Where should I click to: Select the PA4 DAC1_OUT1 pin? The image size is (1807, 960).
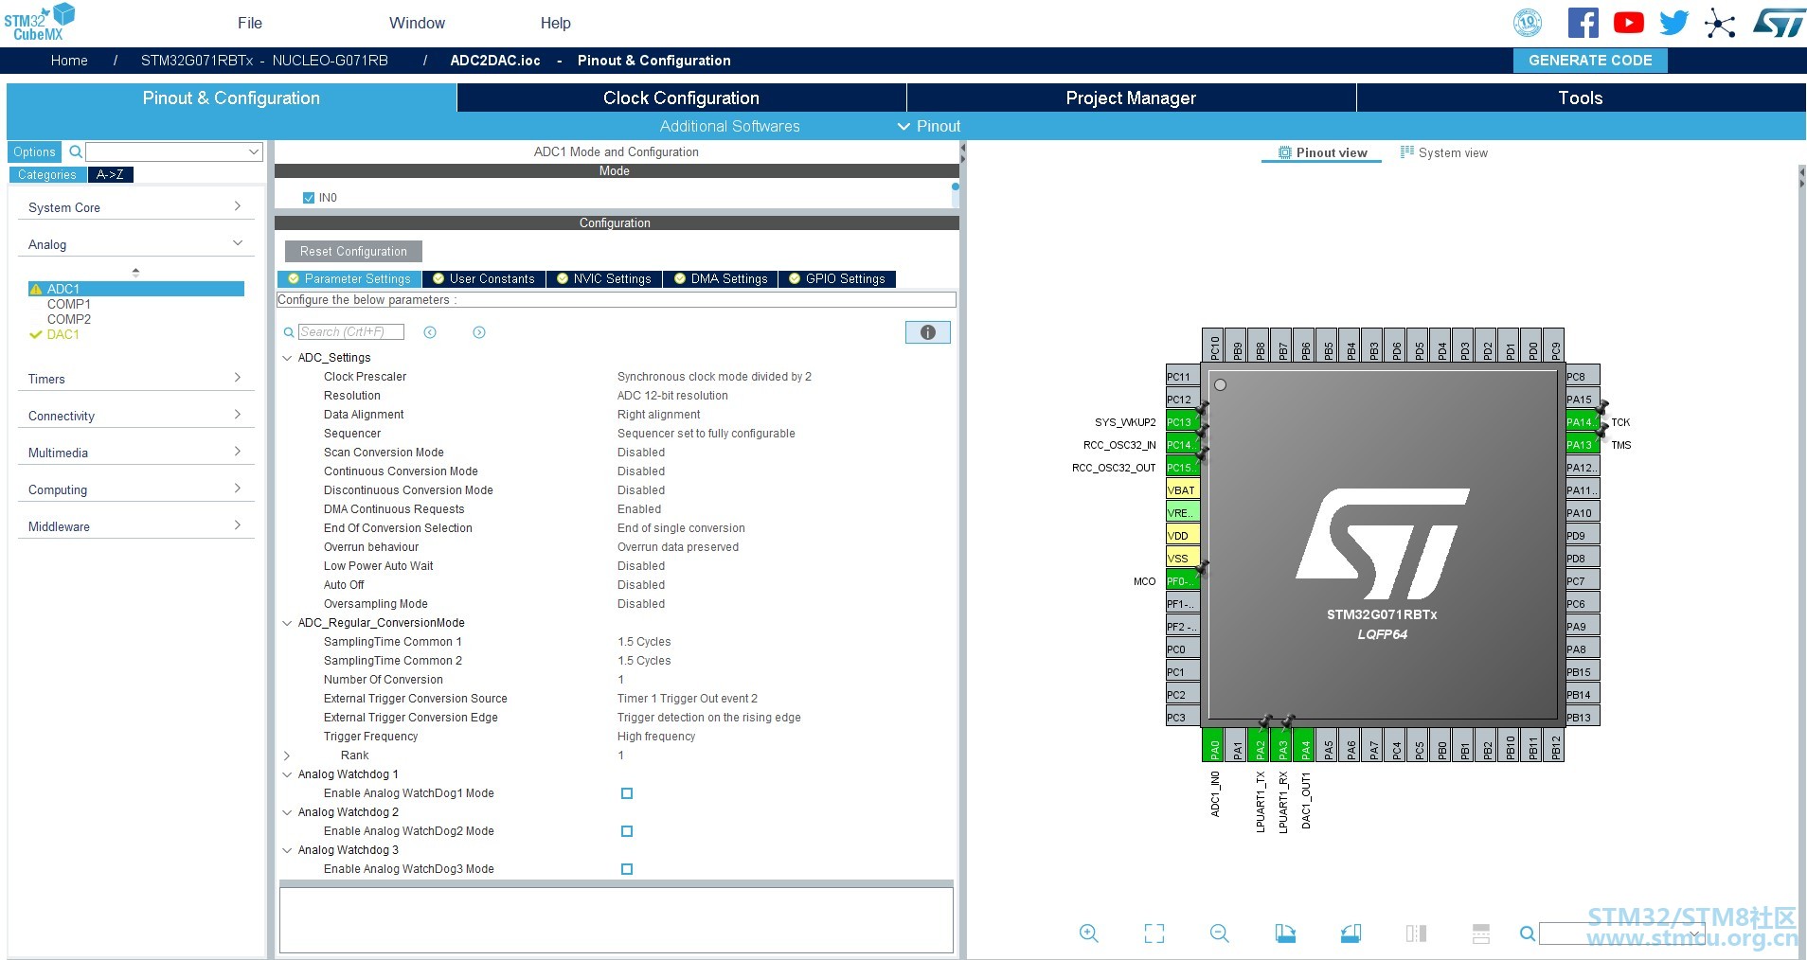(x=1304, y=745)
